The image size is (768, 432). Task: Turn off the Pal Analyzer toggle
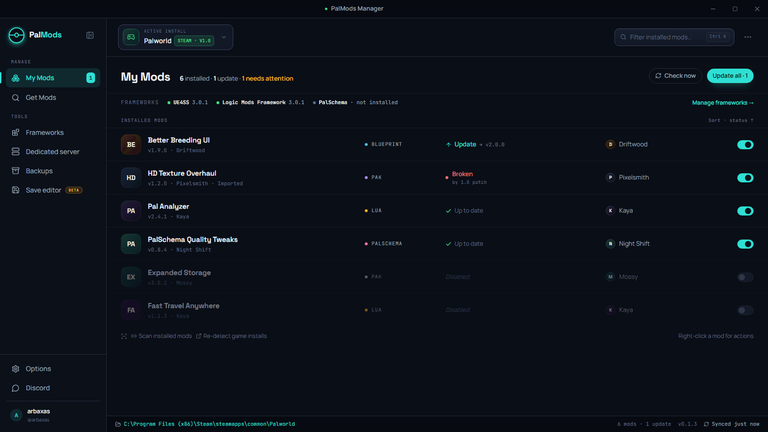coord(745,211)
